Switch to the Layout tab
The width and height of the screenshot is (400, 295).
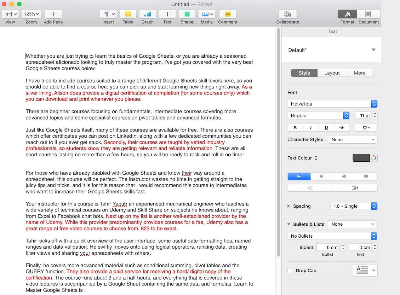point(332,73)
